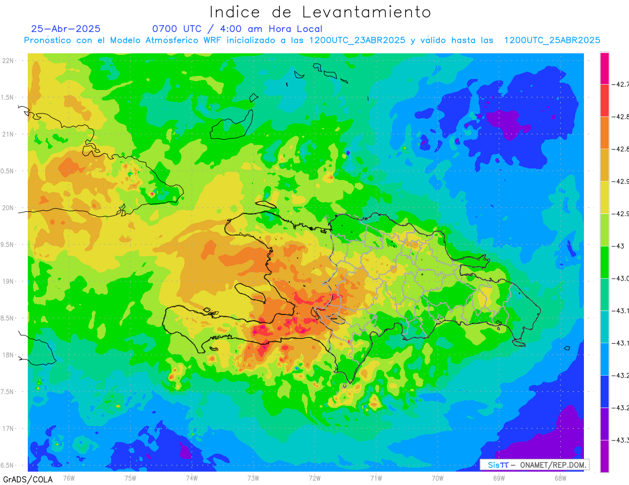Image resolution: width=629 pixels, height=485 pixels.
Task: Click the '17N' latitude label
Action: (9, 428)
